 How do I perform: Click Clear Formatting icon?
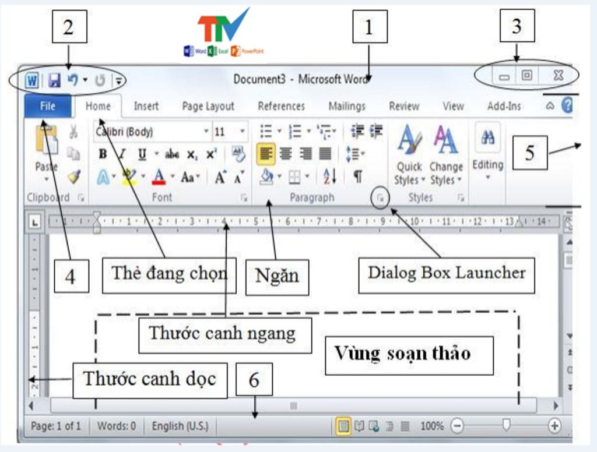click(238, 154)
